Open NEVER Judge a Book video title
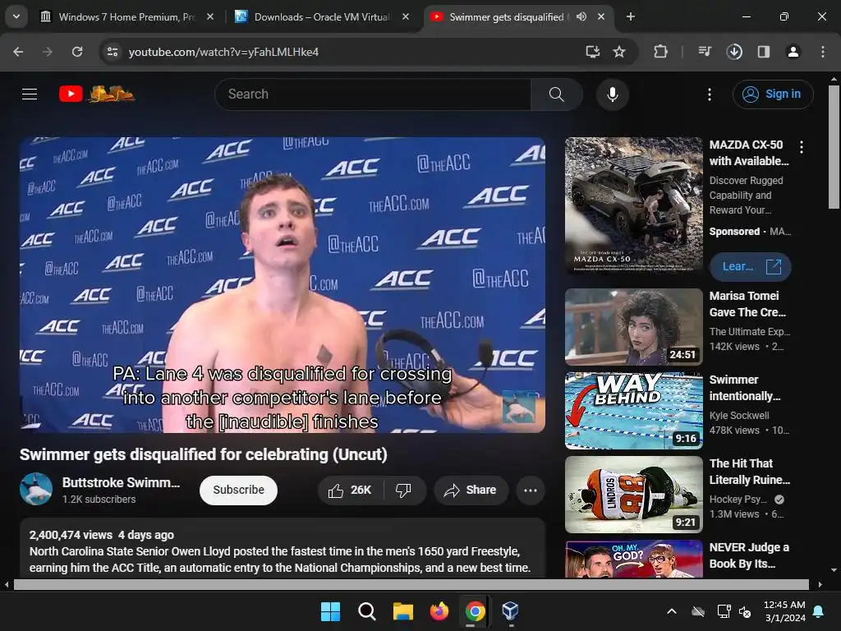This screenshot has width=841, height=631. point(749,555)
